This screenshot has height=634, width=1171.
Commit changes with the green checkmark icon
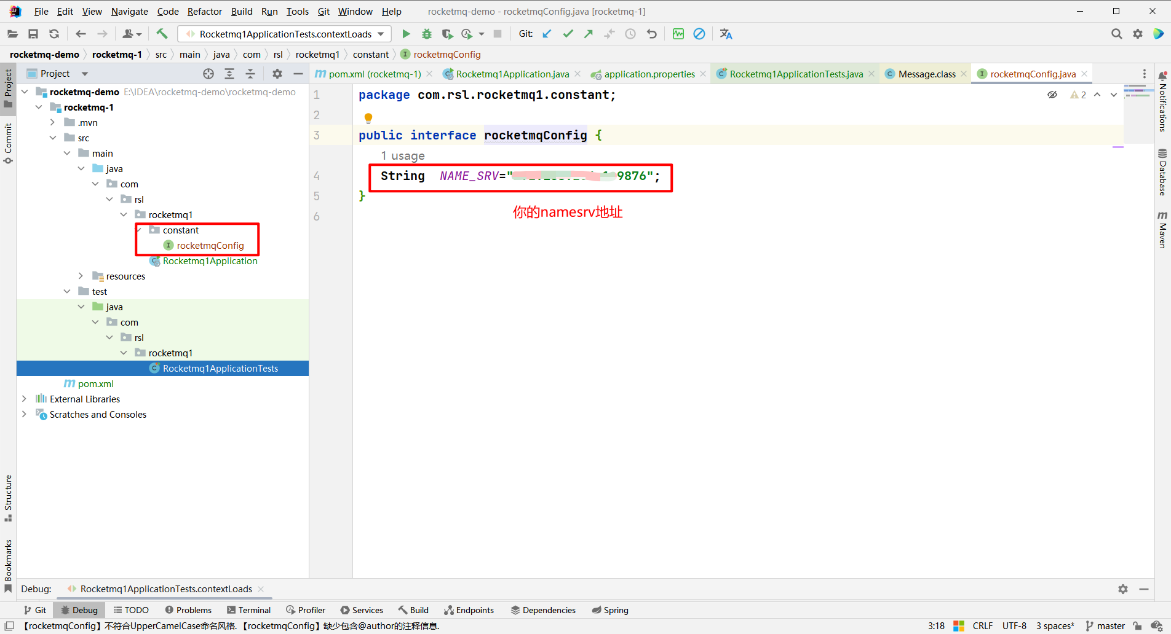click(x=568, y=34)
